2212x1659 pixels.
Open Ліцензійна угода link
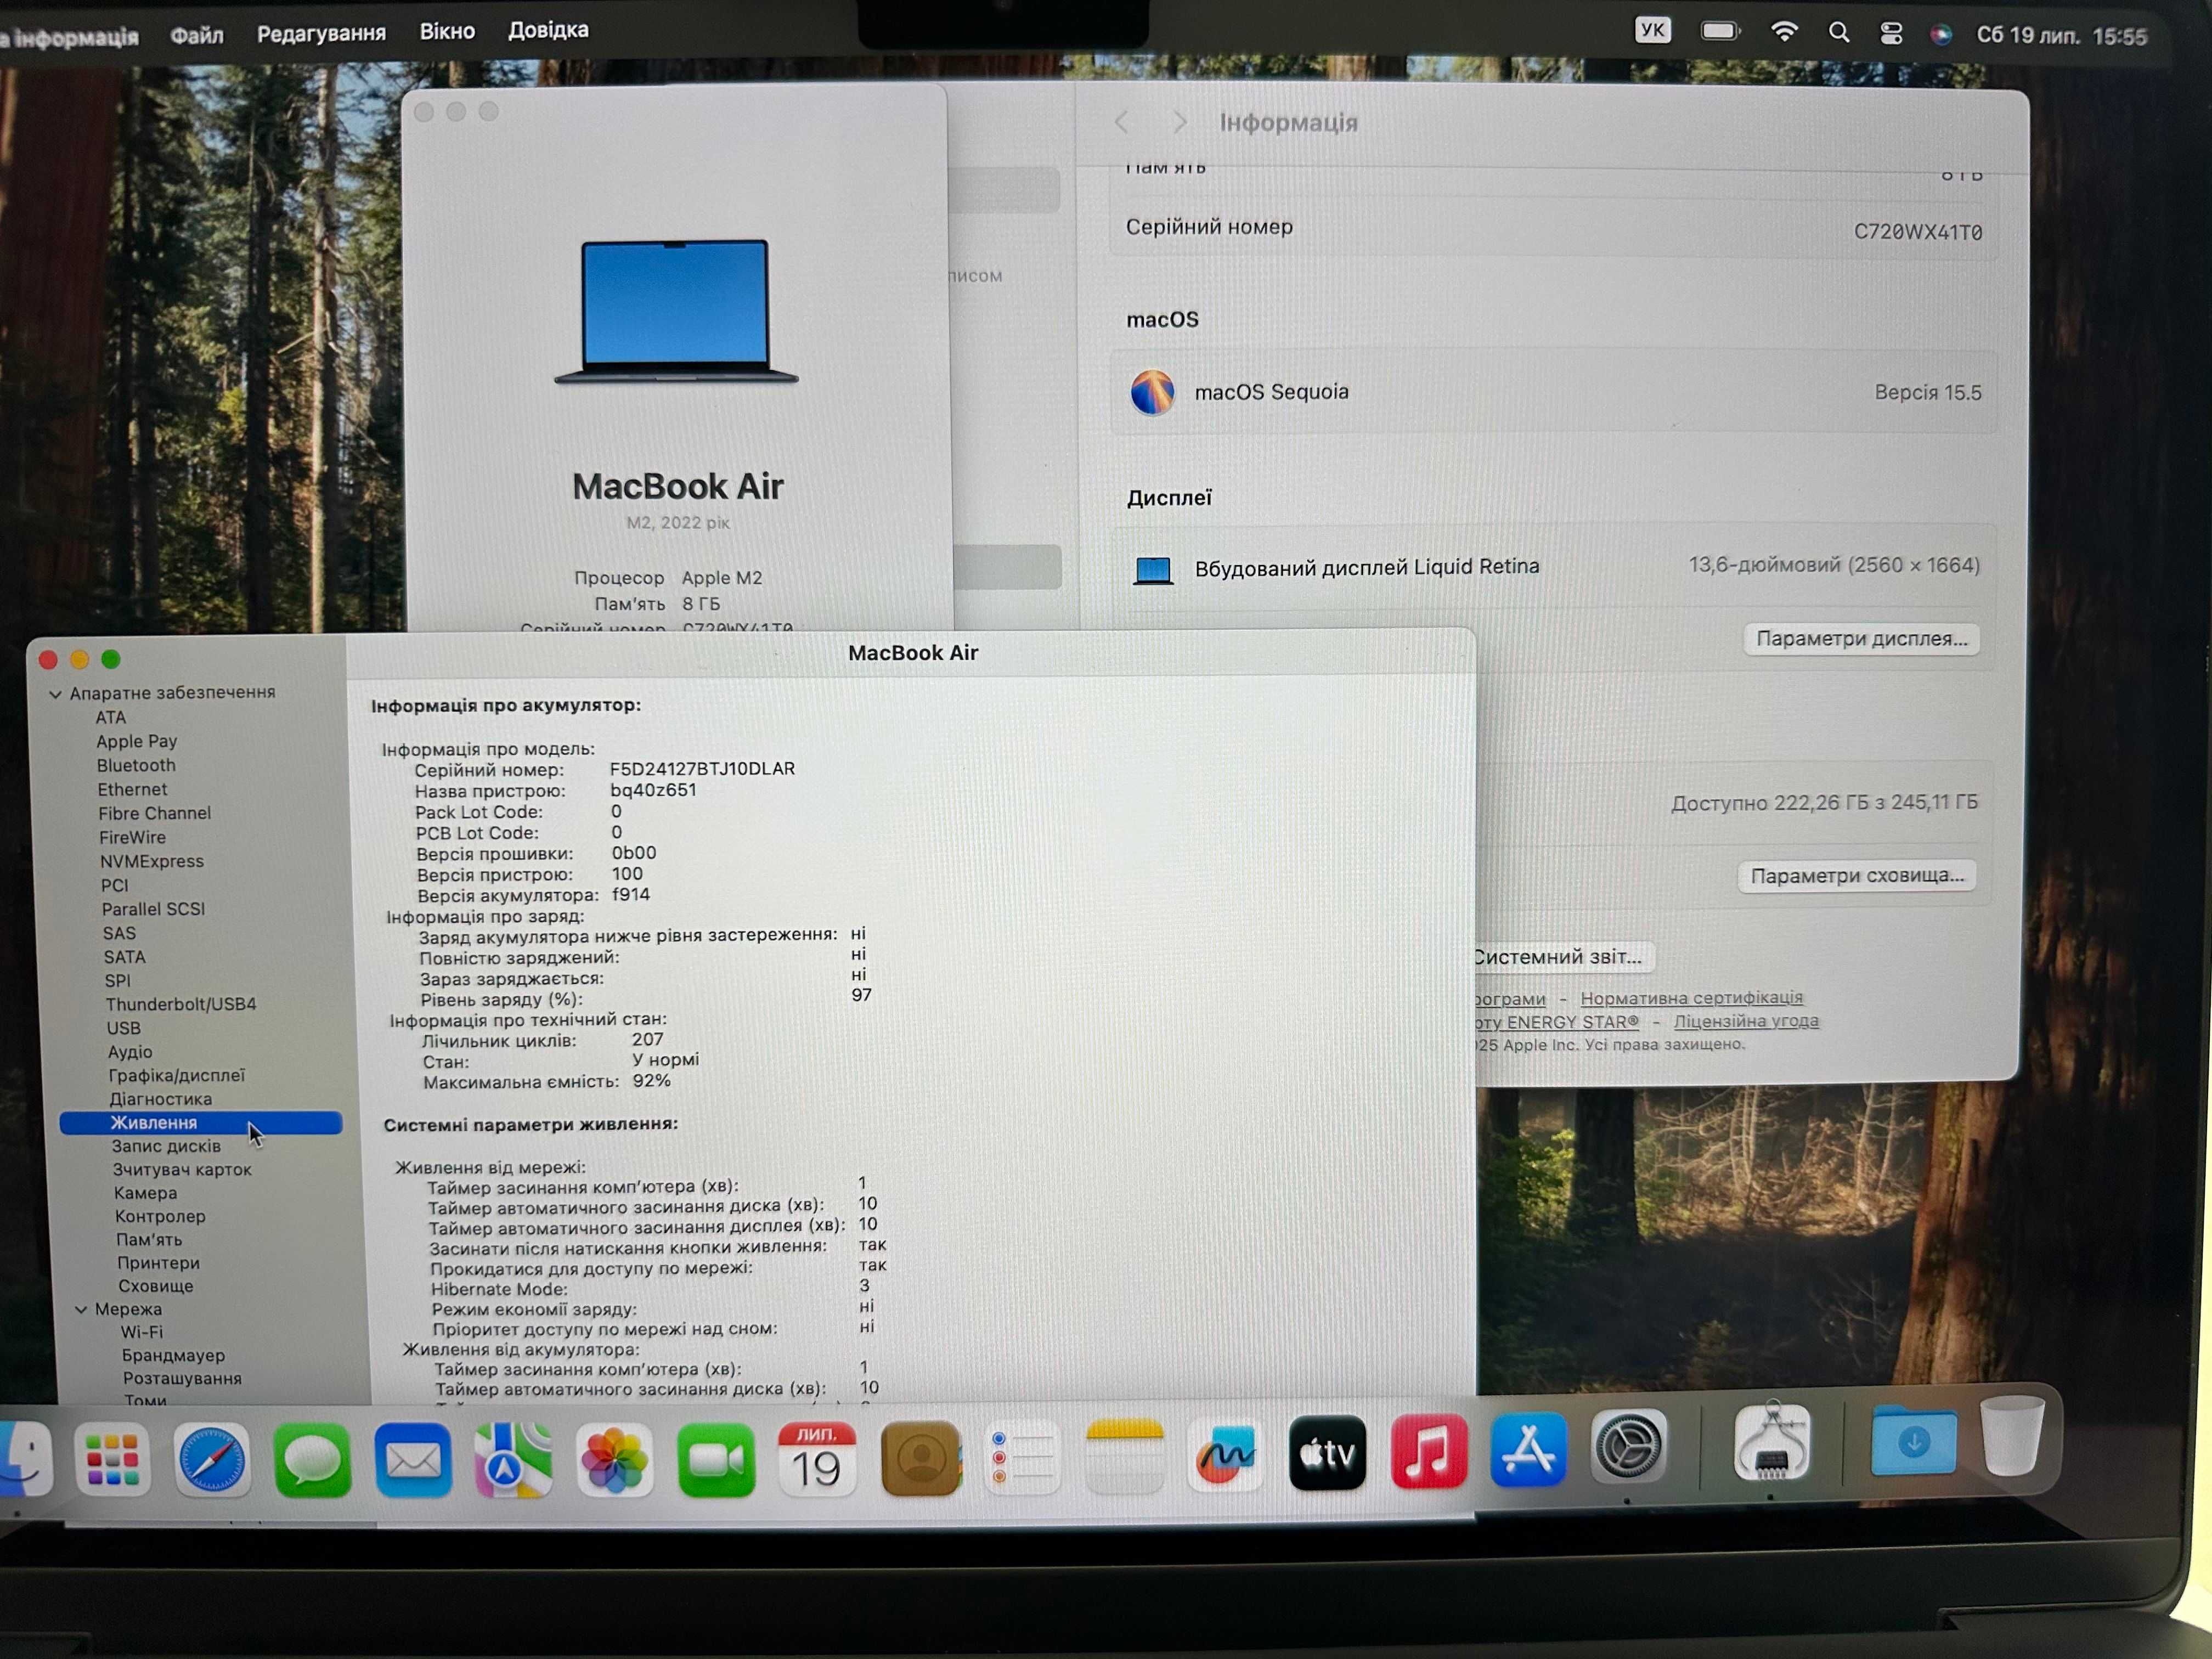[x=1746, y=1021]
